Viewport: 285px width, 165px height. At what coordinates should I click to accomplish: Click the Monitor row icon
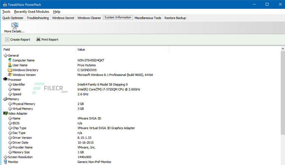pyautogui.click(x=5, y=162)
